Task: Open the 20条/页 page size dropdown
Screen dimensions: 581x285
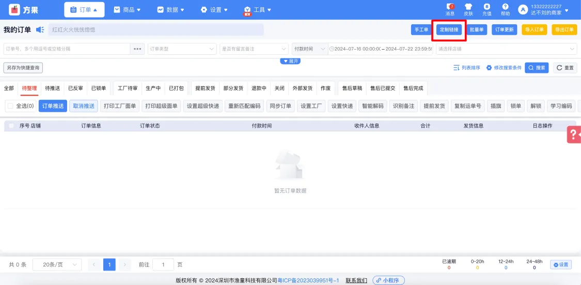Action: pyautogui.click(x=57, y=264)
